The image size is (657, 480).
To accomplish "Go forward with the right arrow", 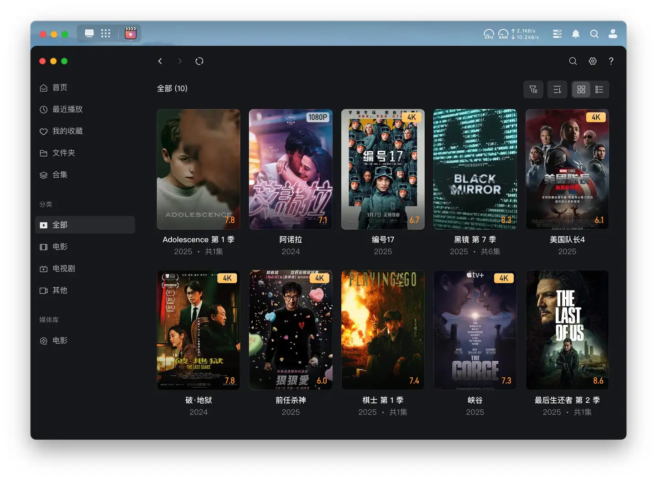I will coord(180,61).
